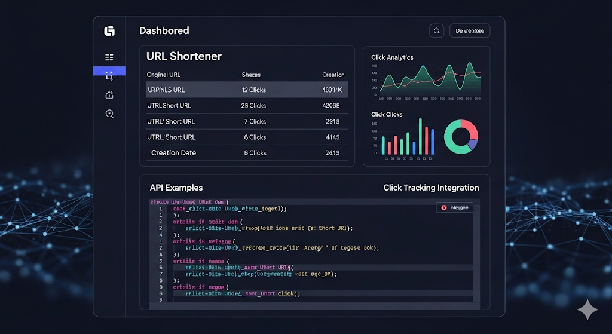Open the lock-shaped sidebar icon
Image resolution: width=612 pixels, height=334 pixels.
click(109, 95)
